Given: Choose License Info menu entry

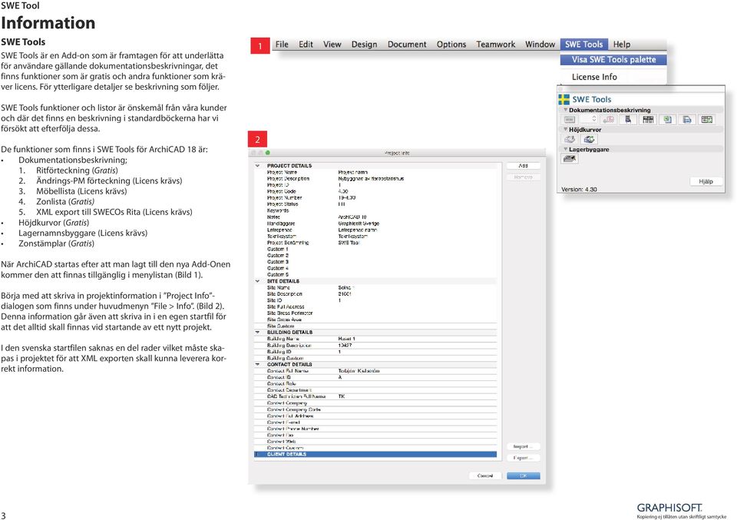Looking at the screenshot, I should pos(594,77).
